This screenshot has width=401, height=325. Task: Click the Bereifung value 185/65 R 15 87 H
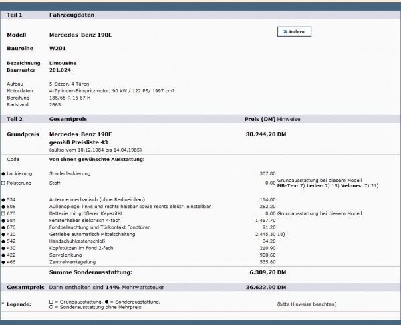70,98
